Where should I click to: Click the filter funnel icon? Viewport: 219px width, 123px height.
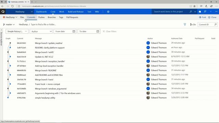pyautogui.click(x=185, y=25)
